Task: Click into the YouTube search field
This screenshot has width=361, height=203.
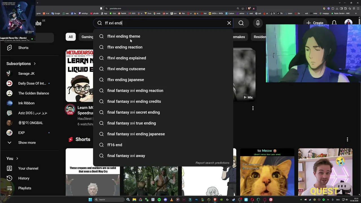Action: [x=164, y=23]
